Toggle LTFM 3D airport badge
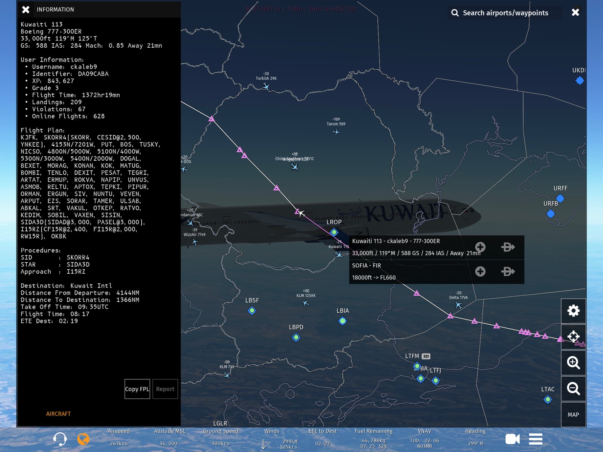 426,356
